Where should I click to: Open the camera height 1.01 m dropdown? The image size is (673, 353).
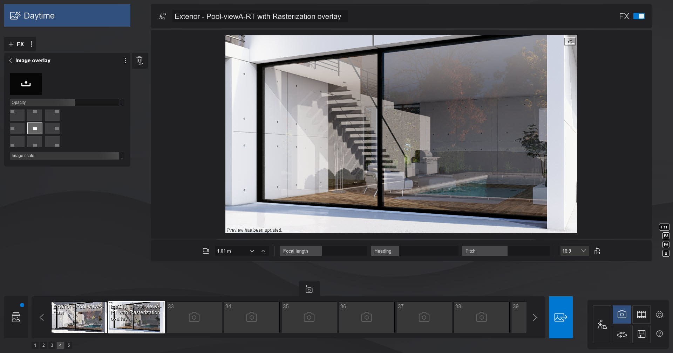point(252,251)
